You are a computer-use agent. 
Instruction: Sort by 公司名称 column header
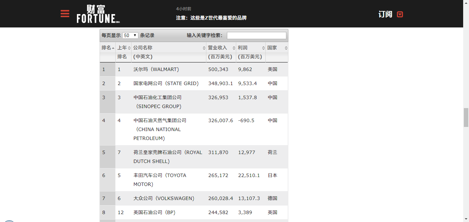coord(169,52)
